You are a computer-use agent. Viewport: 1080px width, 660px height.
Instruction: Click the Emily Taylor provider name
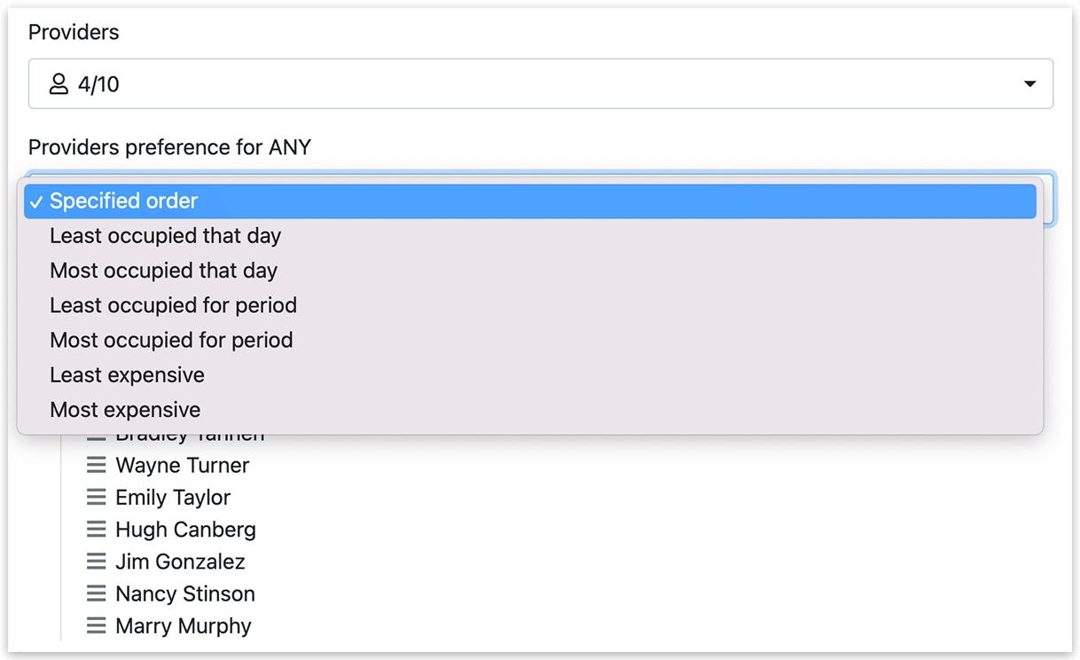[x=173, y=497]
